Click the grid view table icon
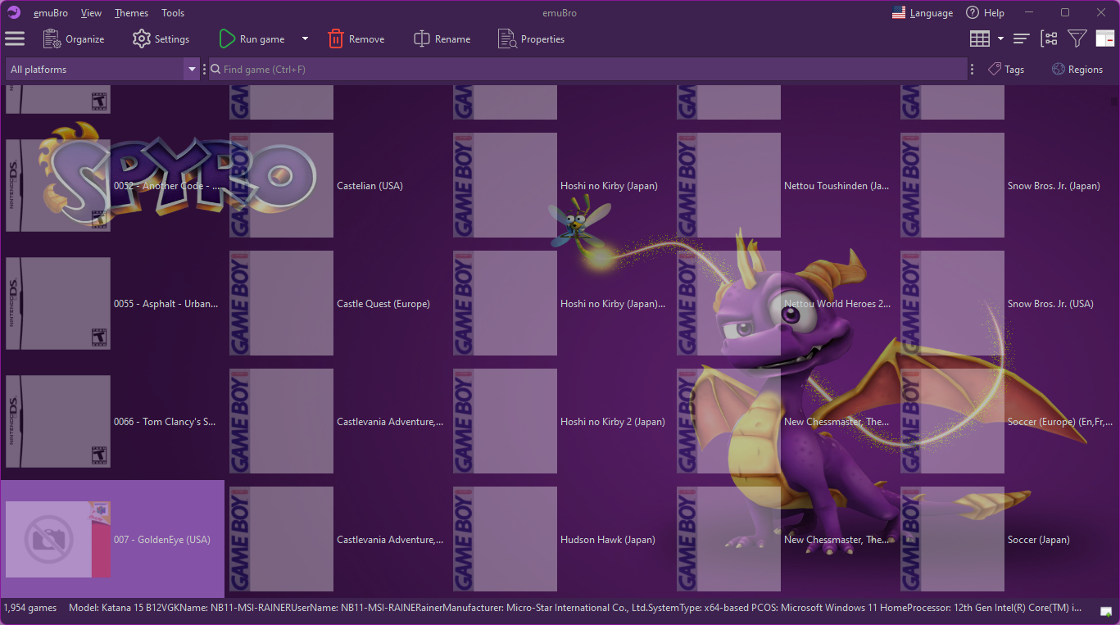Screen dimensions: 1120x625 pyautogui.click(x=979, y=38)
